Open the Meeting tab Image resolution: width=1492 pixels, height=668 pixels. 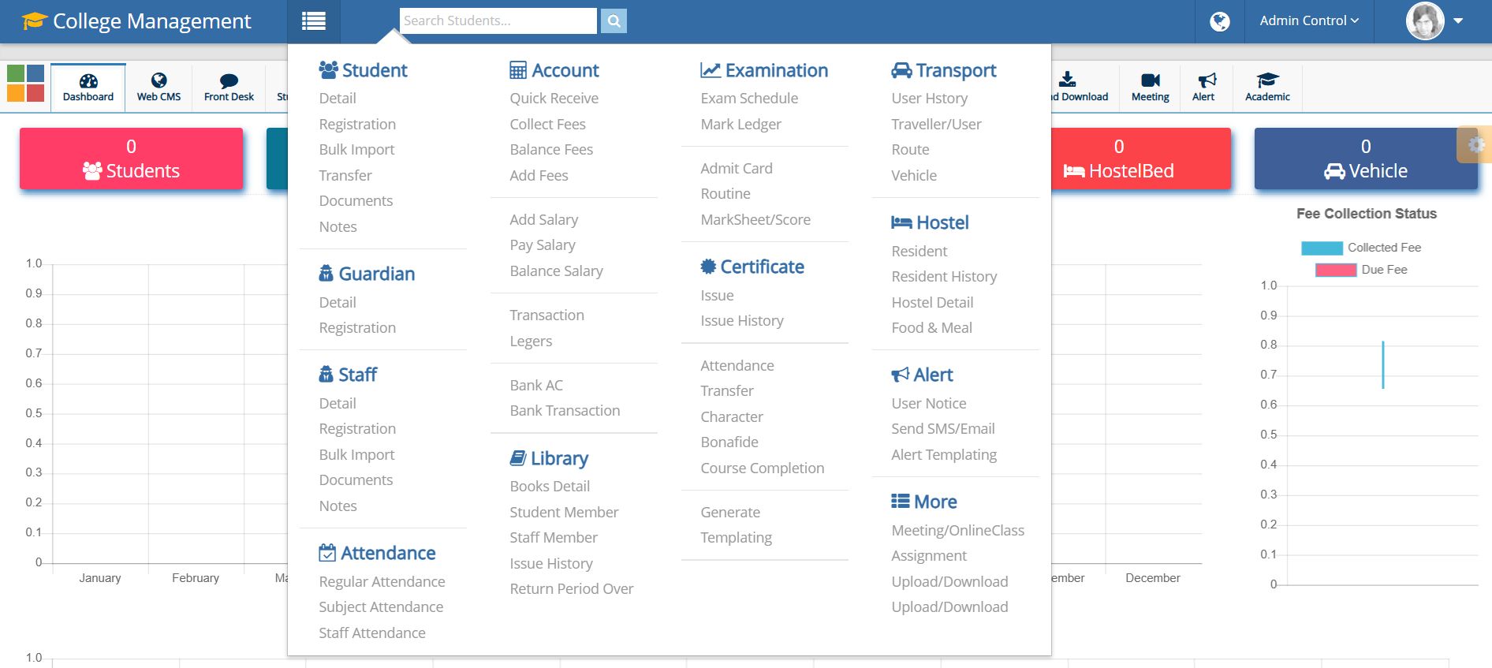(x=1150, y=88)
